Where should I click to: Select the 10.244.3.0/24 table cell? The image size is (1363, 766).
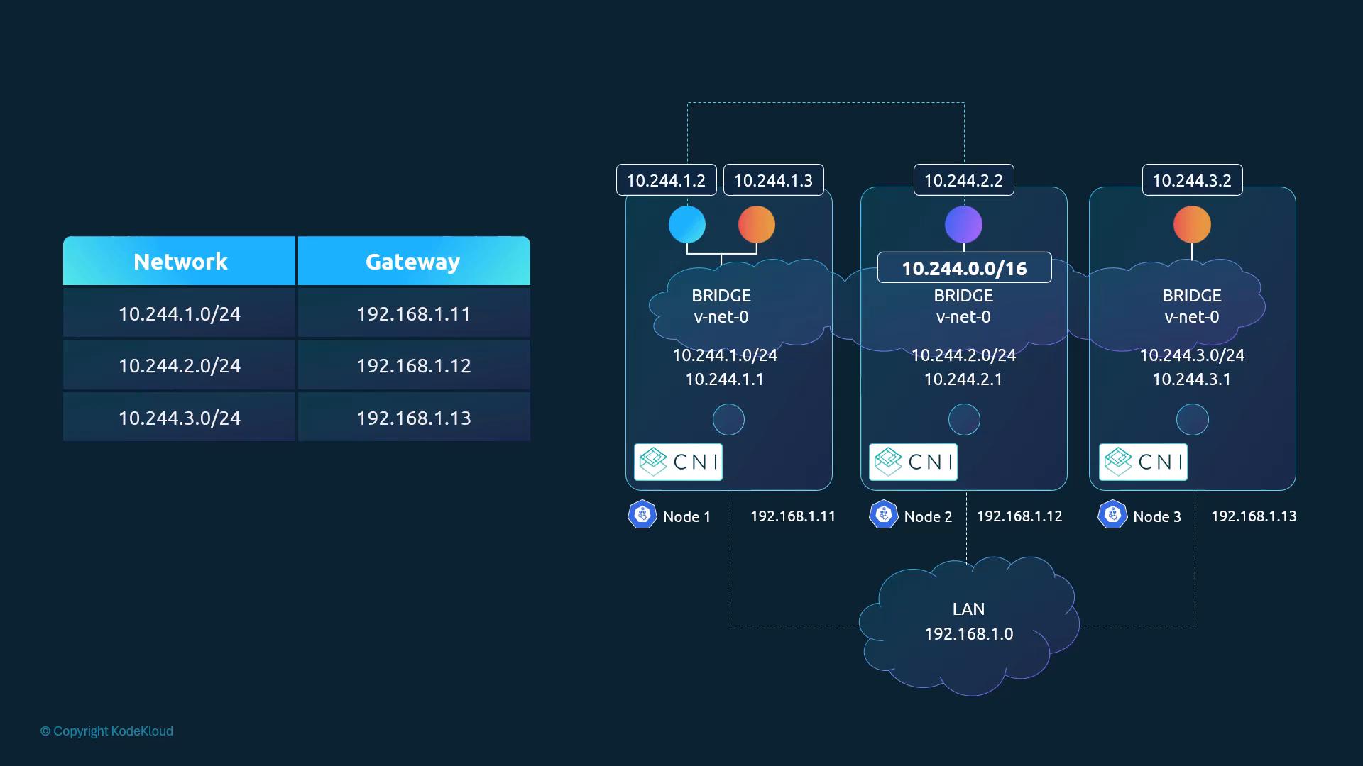[x=179, y=418]
